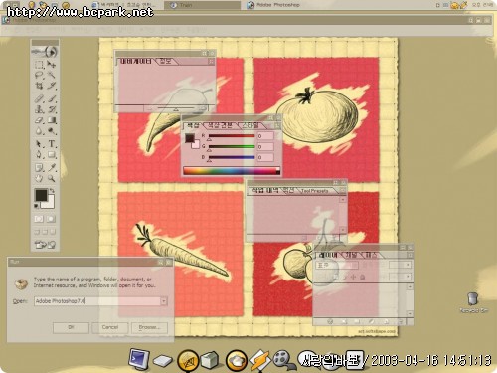Click the Adobe Online toolbox header image
Screen dimensions: 497x373
pyautogui.click(x=45, y=52)
